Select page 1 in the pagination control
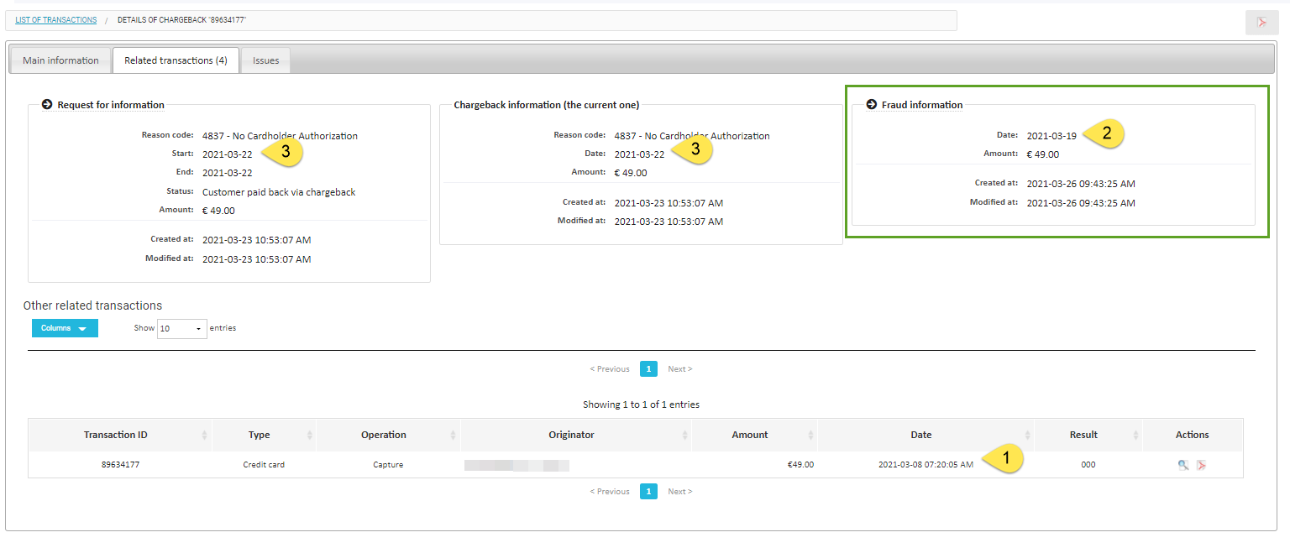Viewport: 1290px width, 548px height. [x=648, y=368]
